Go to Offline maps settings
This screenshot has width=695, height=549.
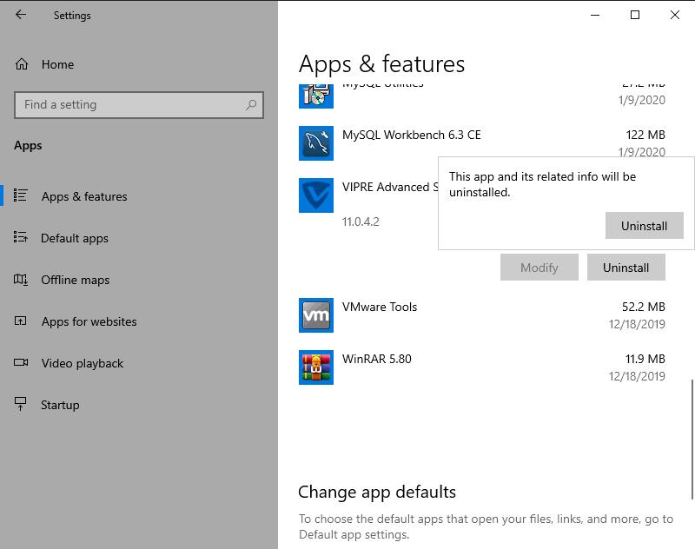point(76,280)
